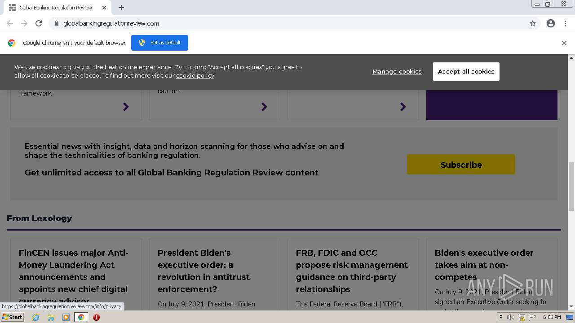Screen dimensions: 575x323
Task: Open the Chrome profile avatar icon
Action: click(551, 23)
